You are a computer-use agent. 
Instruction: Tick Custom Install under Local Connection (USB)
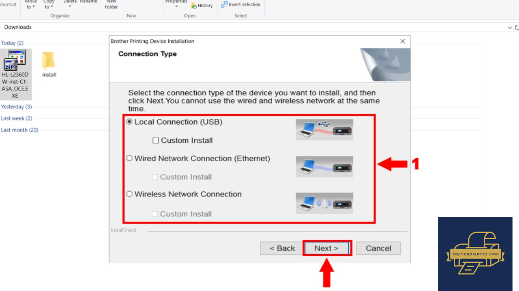click(x=156, y=141)
